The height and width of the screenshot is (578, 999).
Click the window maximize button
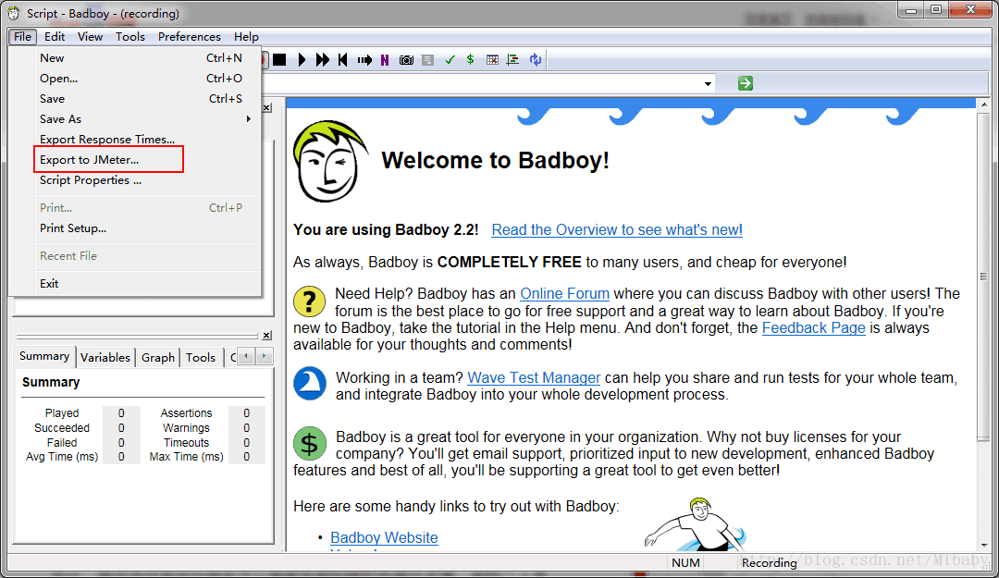[936, 9]
